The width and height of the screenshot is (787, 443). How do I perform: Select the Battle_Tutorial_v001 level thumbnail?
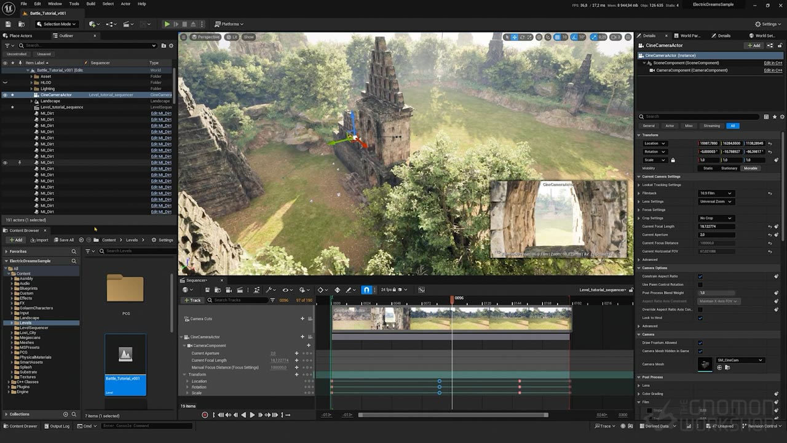point(125,364)
